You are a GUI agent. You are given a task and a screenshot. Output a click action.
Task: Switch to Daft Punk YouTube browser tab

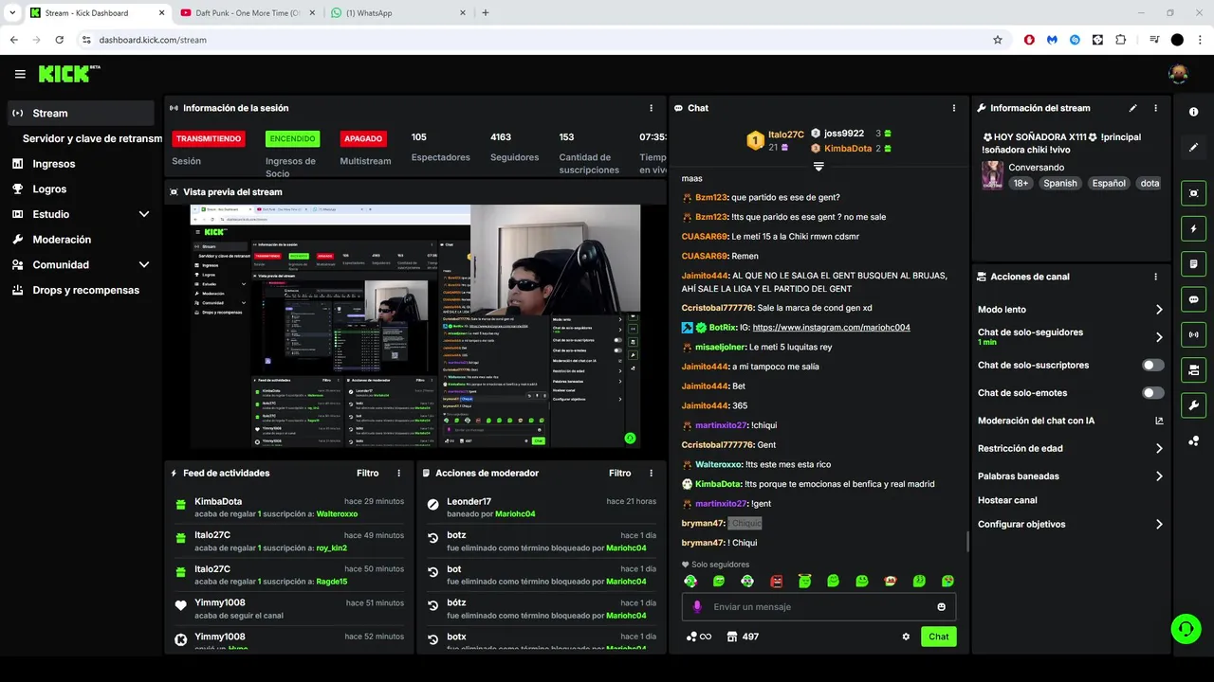247,13
